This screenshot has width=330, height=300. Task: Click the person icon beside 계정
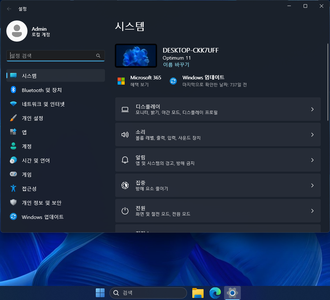pos(13,146)
